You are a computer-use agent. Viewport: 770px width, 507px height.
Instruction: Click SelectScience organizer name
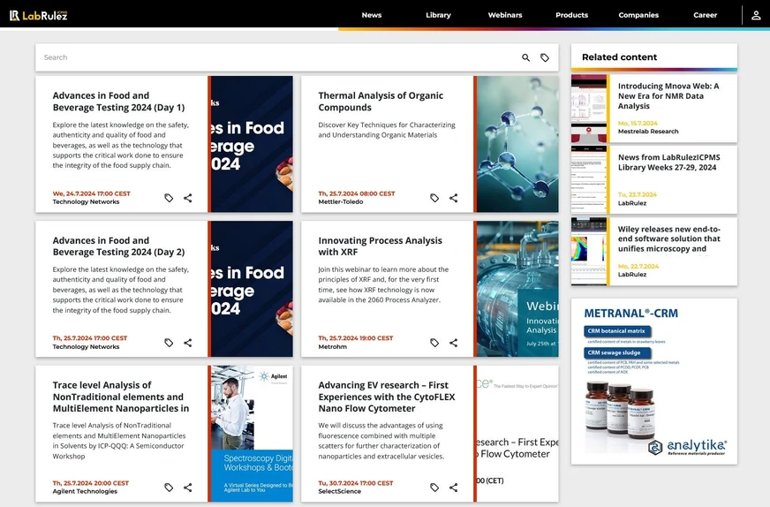[x=339, y=491]
